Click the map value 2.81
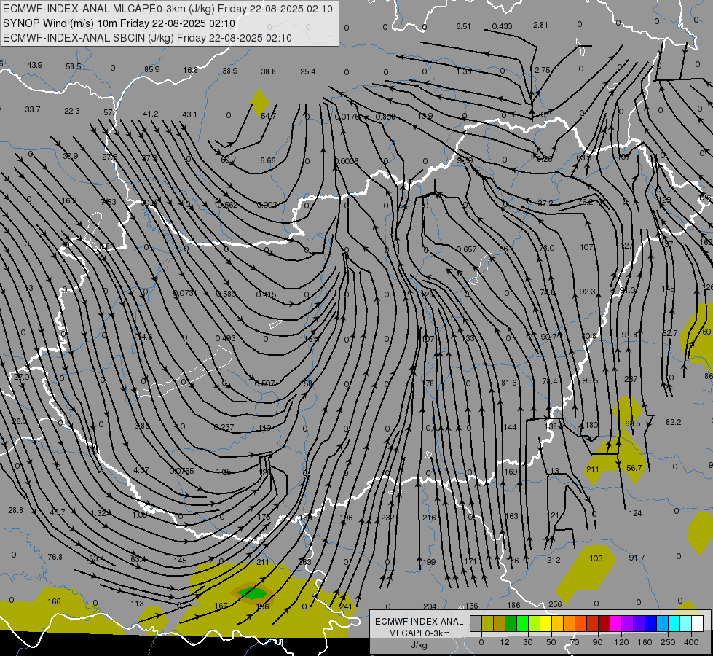 pos(540,25)
